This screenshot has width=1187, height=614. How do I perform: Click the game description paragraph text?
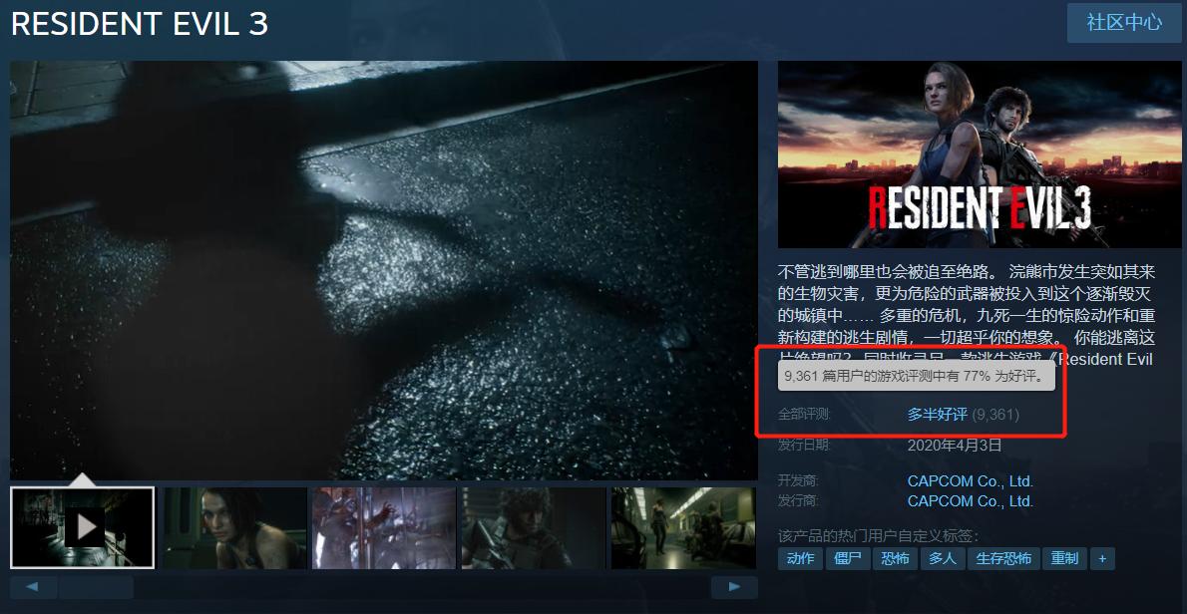967,315
